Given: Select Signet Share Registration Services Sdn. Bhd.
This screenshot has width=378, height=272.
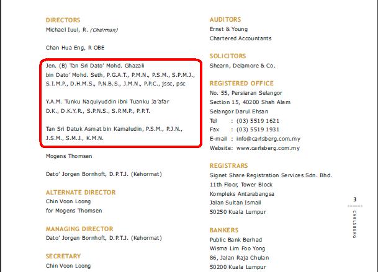Looking at the screenshot, I should (271, 175).
